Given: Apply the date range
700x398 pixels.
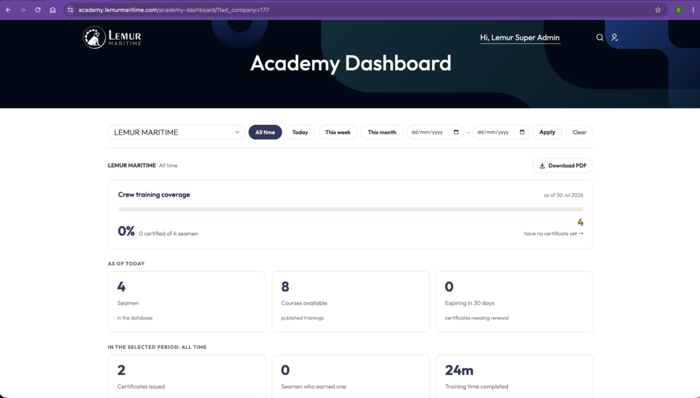Looking at the screenshot, I should [x=548, y=132].
